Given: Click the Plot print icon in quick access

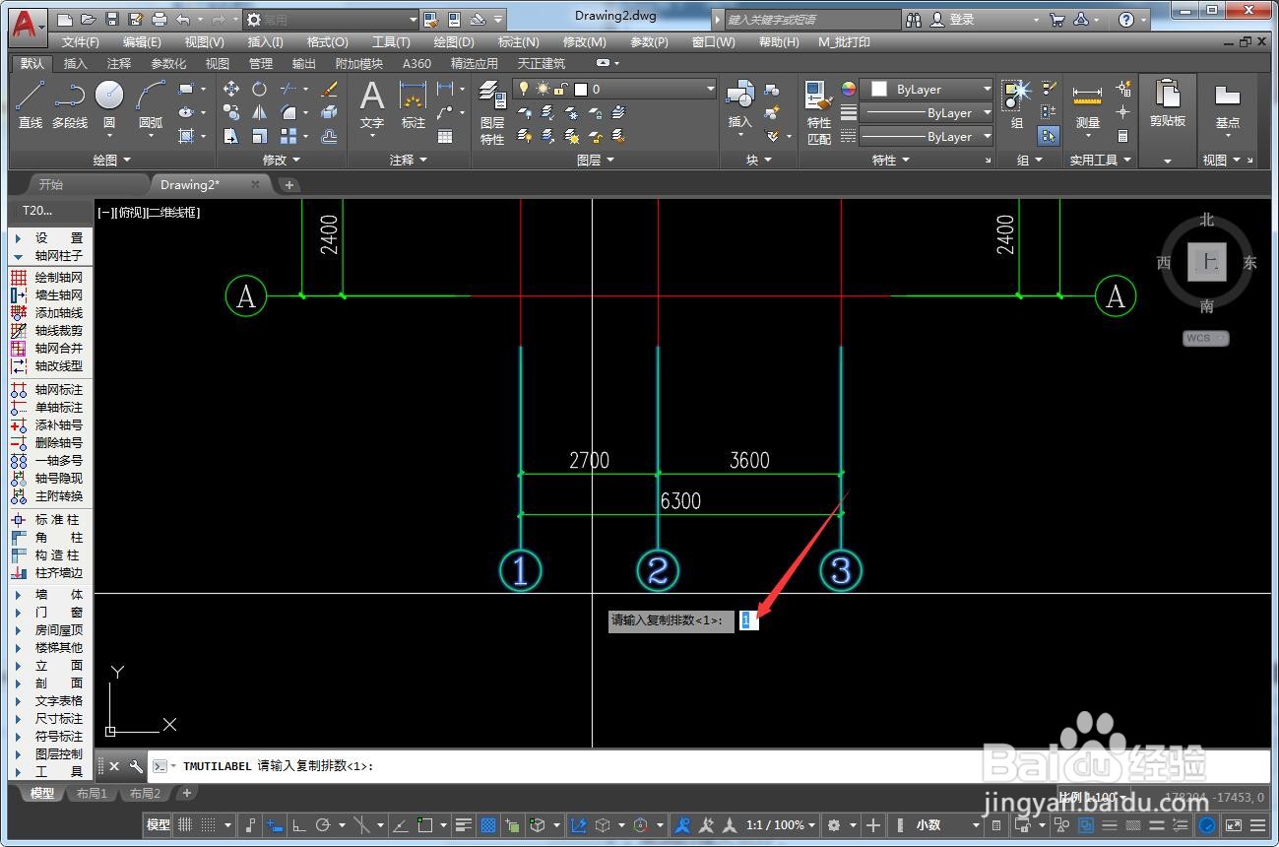Looking at the screenshot, I should [x=160, y=19].
